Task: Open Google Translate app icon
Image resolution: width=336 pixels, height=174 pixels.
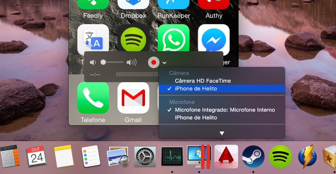Action: tap(93, 40)
